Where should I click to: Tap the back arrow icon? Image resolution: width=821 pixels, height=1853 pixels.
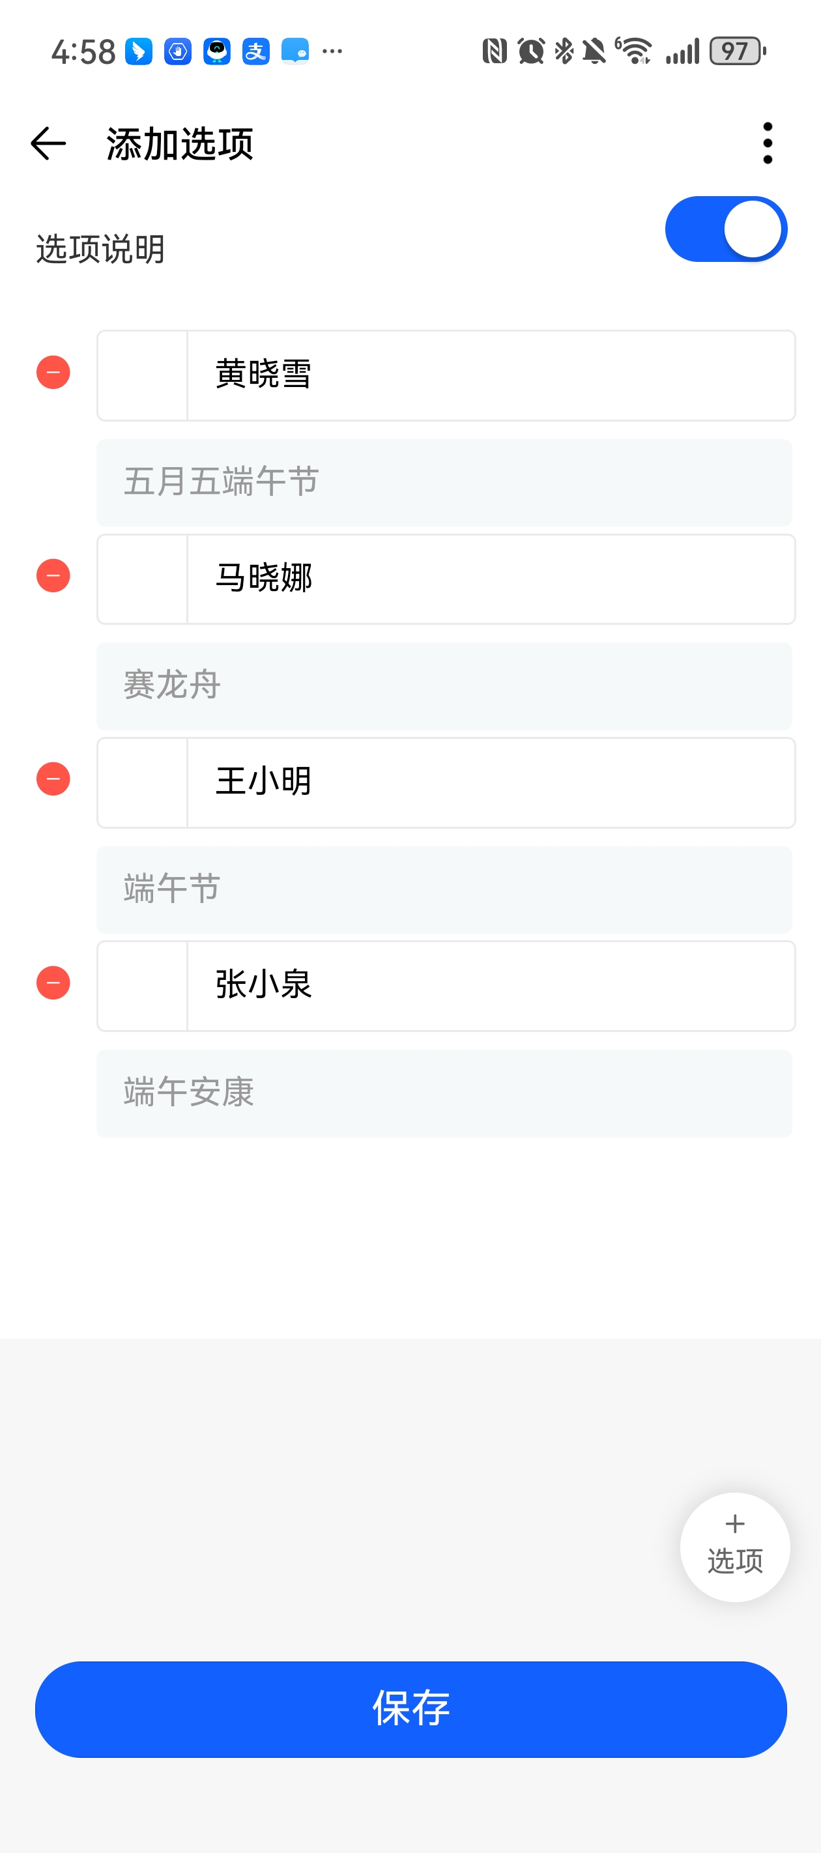click(48, 143)
